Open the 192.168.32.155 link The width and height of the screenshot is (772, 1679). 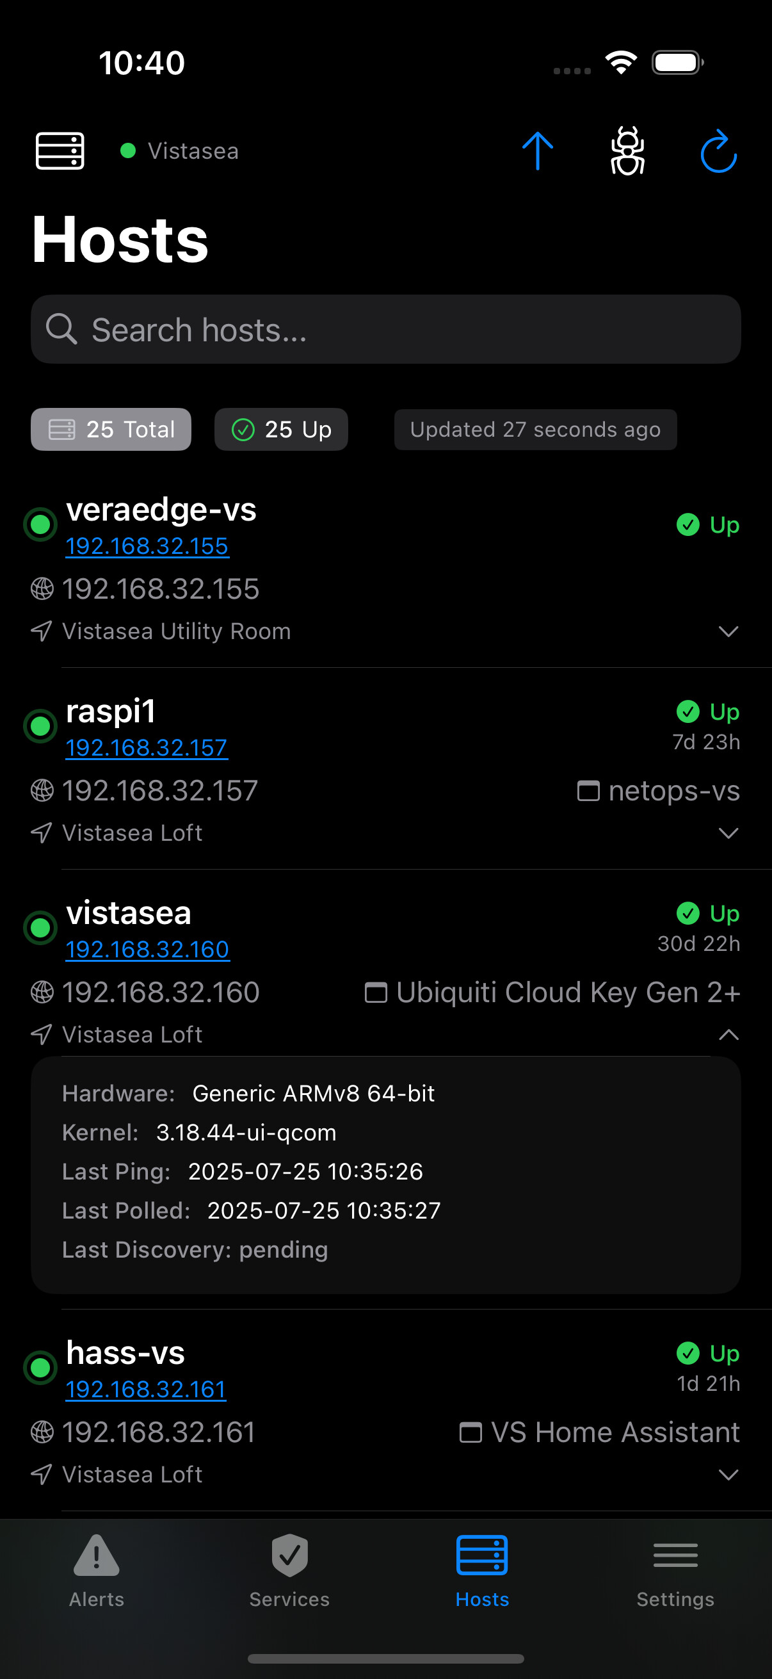pyautogui.click(x=147, y=546)
